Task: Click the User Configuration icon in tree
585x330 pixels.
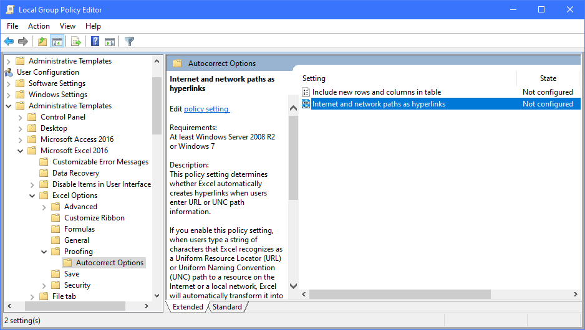Action: pyautogui.click(x=9, y=72)
